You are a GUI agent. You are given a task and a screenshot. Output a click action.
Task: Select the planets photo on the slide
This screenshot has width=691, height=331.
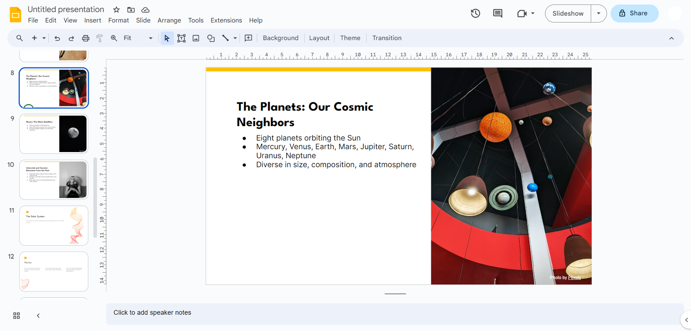click(x=511, y=176)
